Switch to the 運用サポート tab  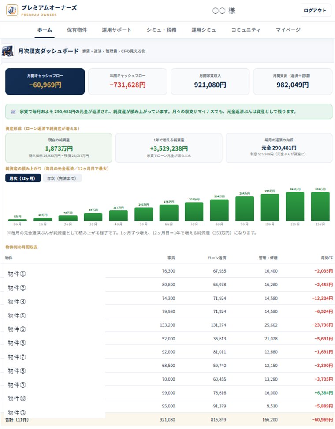pos(117,30)
